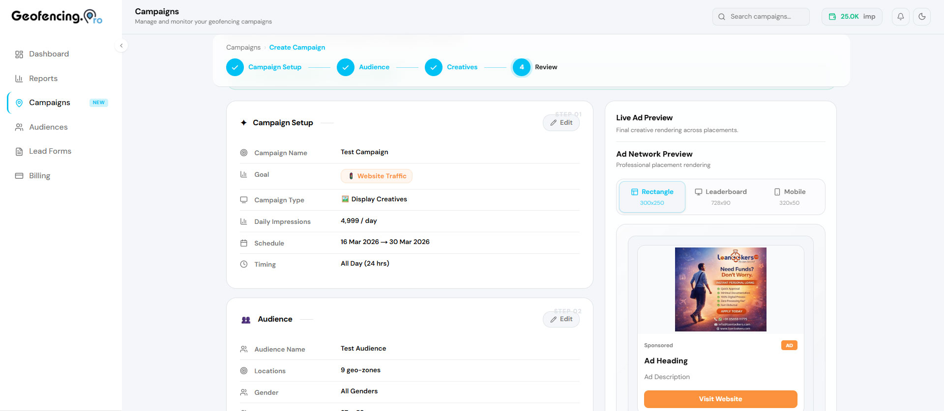The image size is (944, 411).
Task: Click the Campaign Setup step checkmark circle
Action: pos(235,67)
